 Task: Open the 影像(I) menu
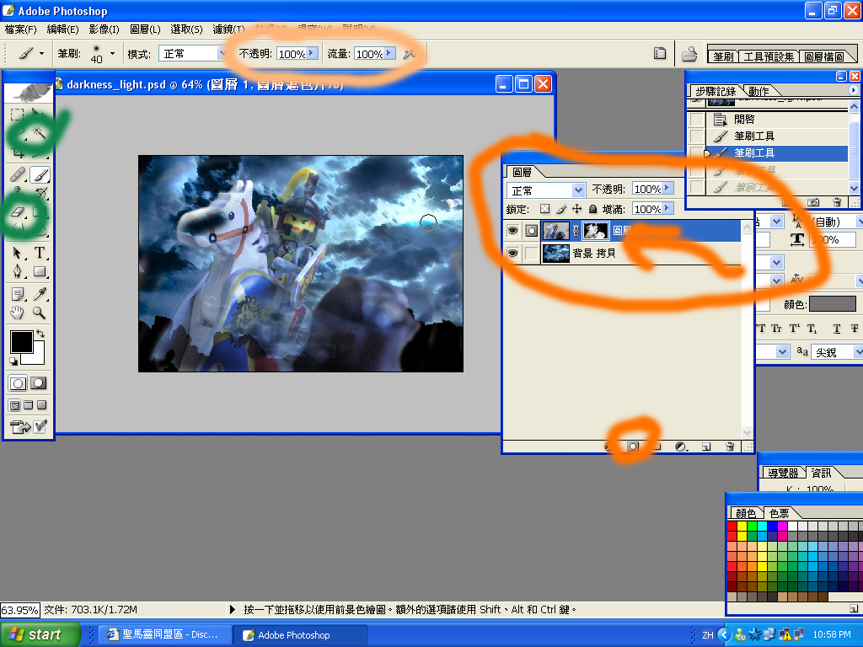point(104,29)
